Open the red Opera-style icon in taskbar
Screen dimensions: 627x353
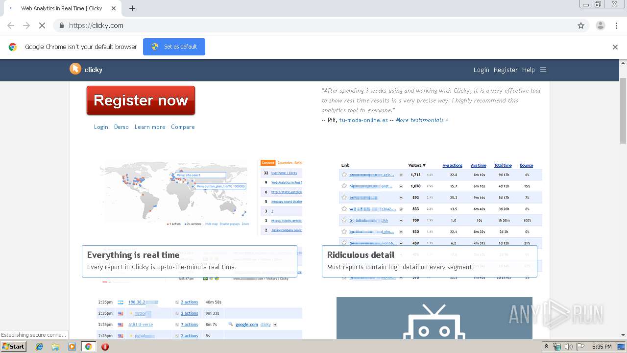pyautogui.click(x=105, y=347)
